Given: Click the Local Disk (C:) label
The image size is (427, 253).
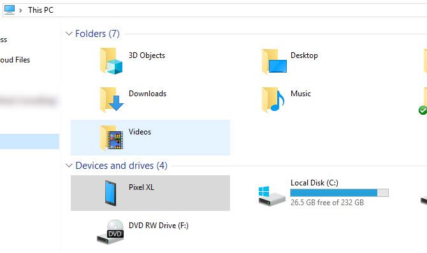Looking at the screenshot, I should tap(314, 183).
